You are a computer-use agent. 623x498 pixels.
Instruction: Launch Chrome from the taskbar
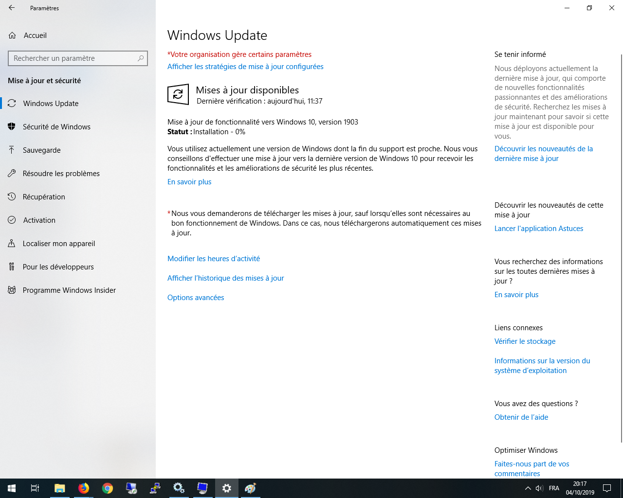point(108,488)
